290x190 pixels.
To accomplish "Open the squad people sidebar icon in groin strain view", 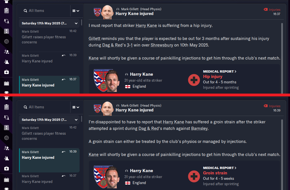I will [7, 148].
